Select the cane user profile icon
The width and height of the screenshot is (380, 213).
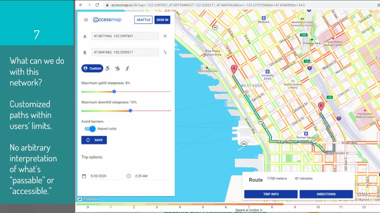tap(127, 68)
